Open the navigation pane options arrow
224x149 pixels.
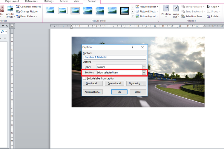tap(3, 26)
